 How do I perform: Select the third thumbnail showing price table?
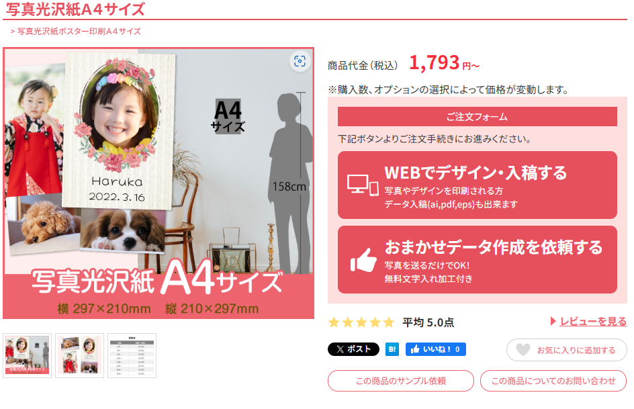[x=132, y=356]
